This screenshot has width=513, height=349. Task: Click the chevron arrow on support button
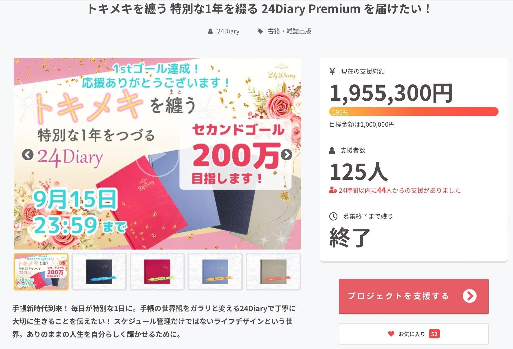point(470,296)
